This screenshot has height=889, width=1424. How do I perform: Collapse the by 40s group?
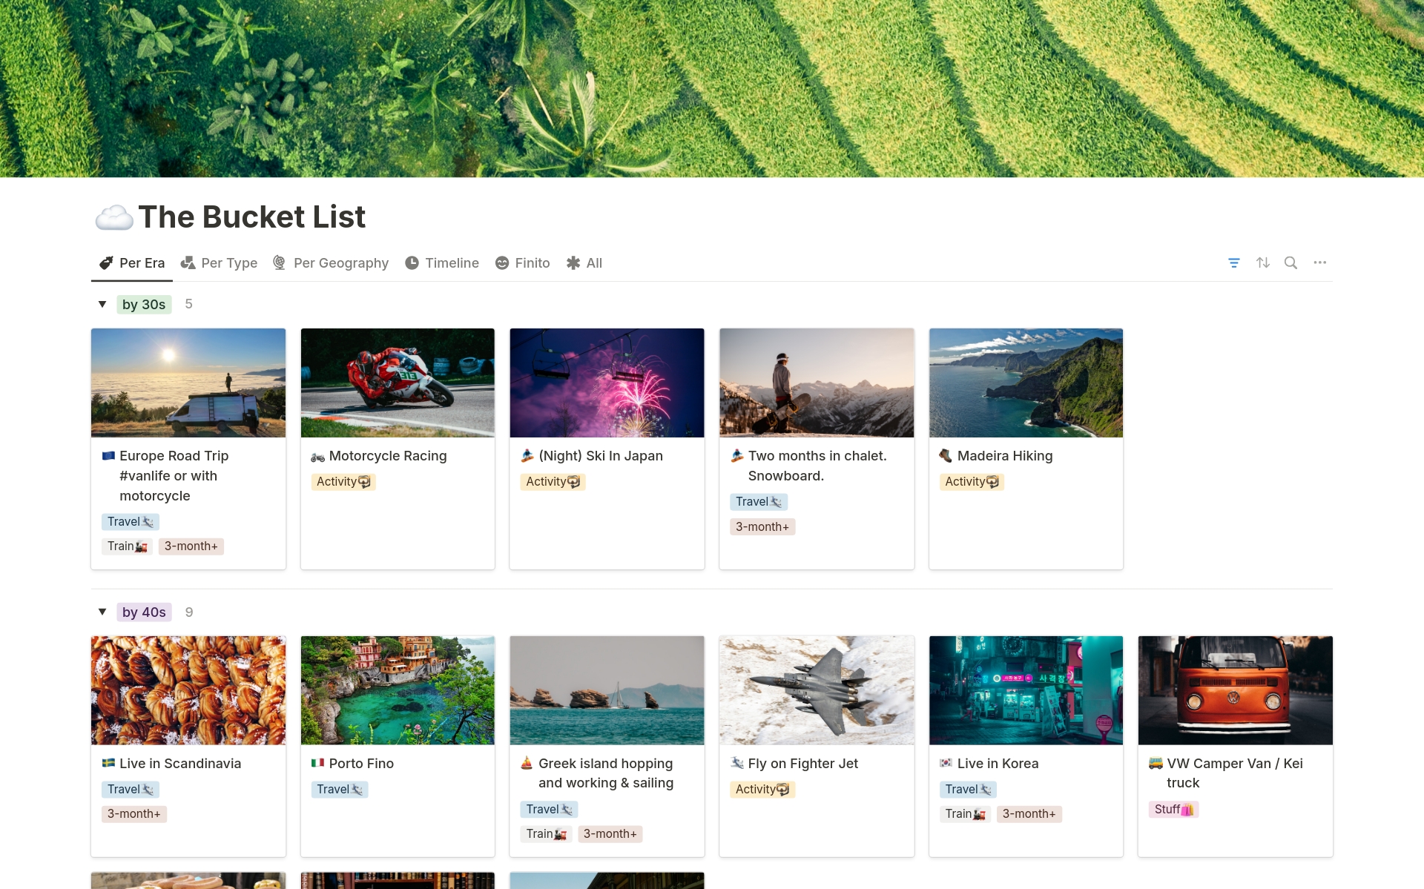point(102,612)
